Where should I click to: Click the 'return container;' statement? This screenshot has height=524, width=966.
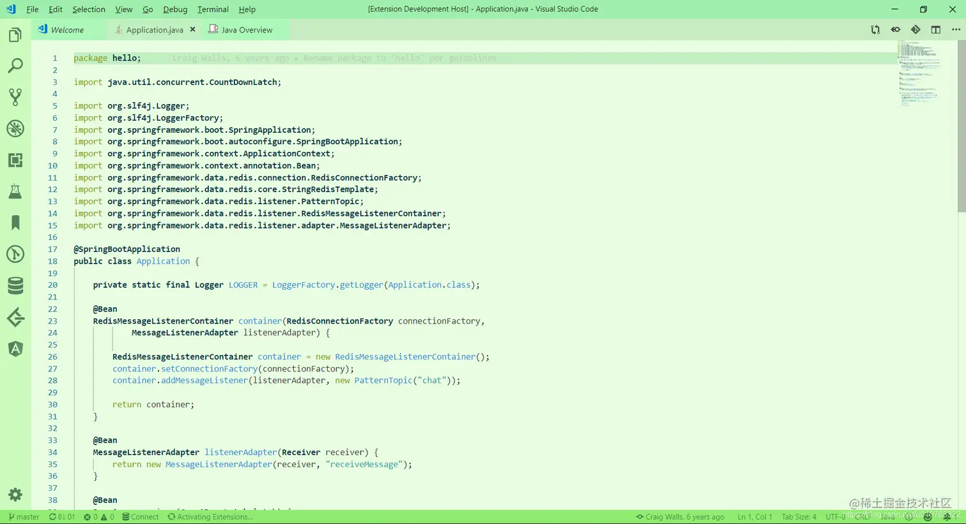(153, 405)
